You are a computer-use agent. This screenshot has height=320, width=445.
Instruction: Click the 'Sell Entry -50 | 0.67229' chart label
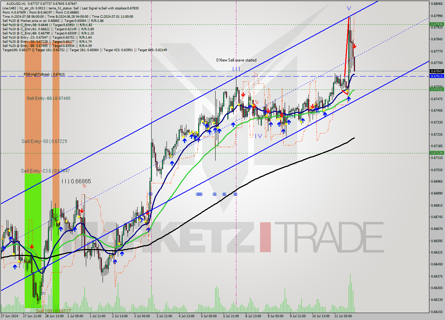click(44, 141)
